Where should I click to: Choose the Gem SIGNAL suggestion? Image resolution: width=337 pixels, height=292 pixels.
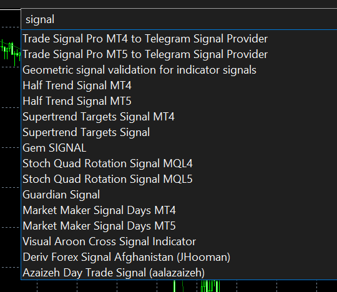179,148
